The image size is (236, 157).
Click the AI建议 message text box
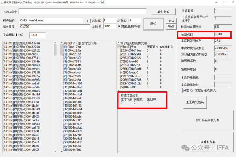206,90
